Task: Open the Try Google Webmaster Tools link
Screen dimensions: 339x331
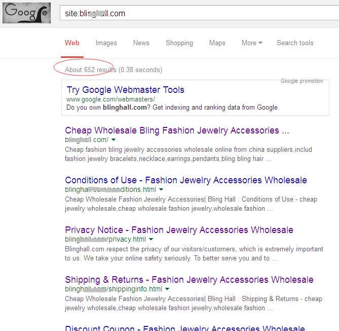Action: (x=125, y=90)
